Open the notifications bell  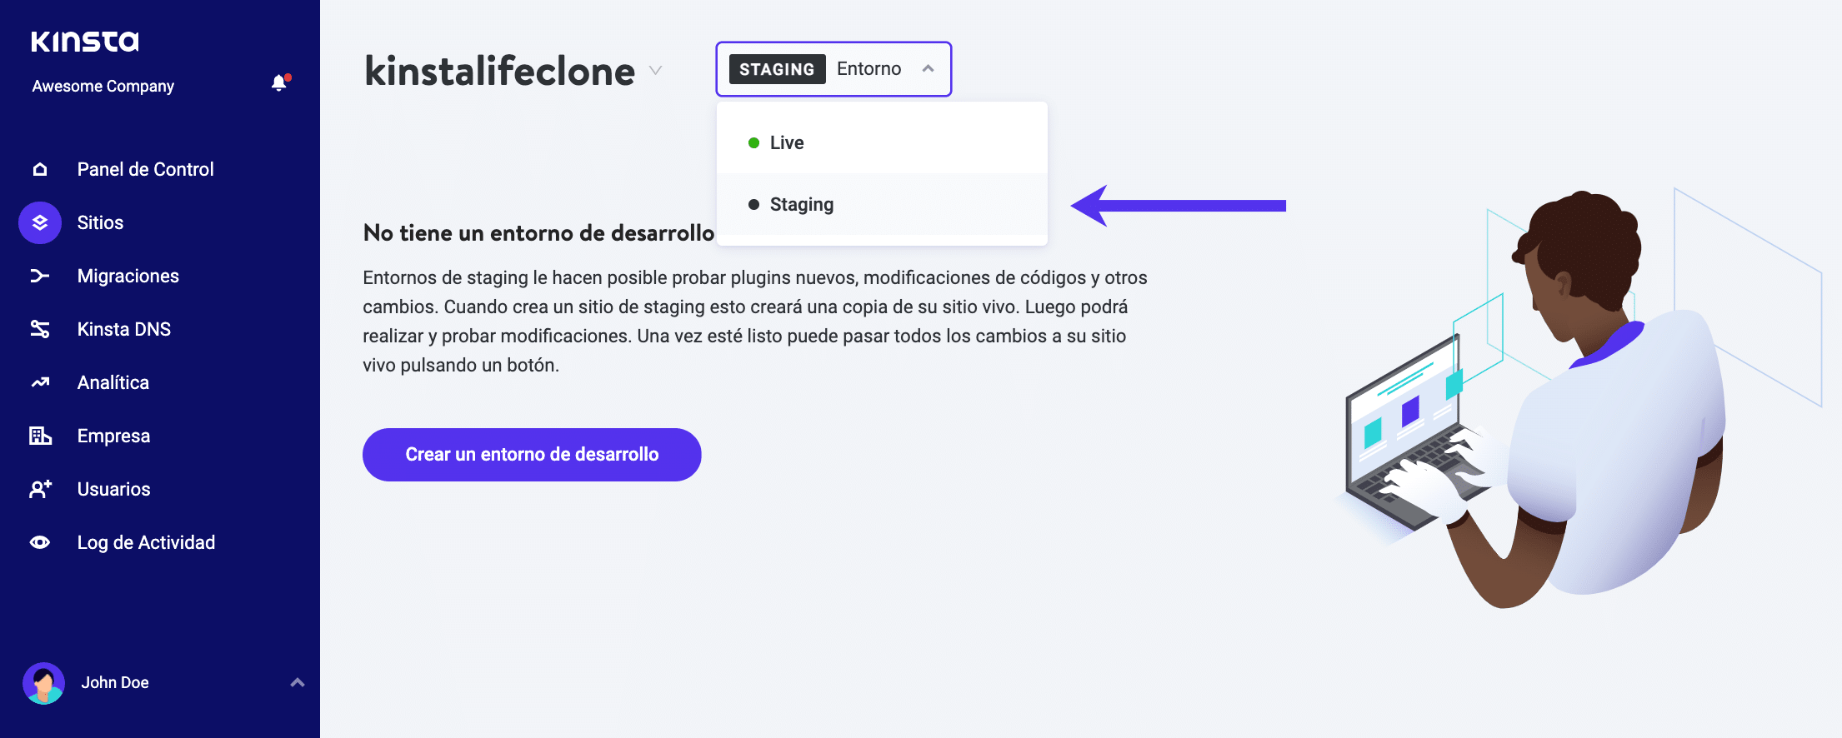tap(279, 83)
